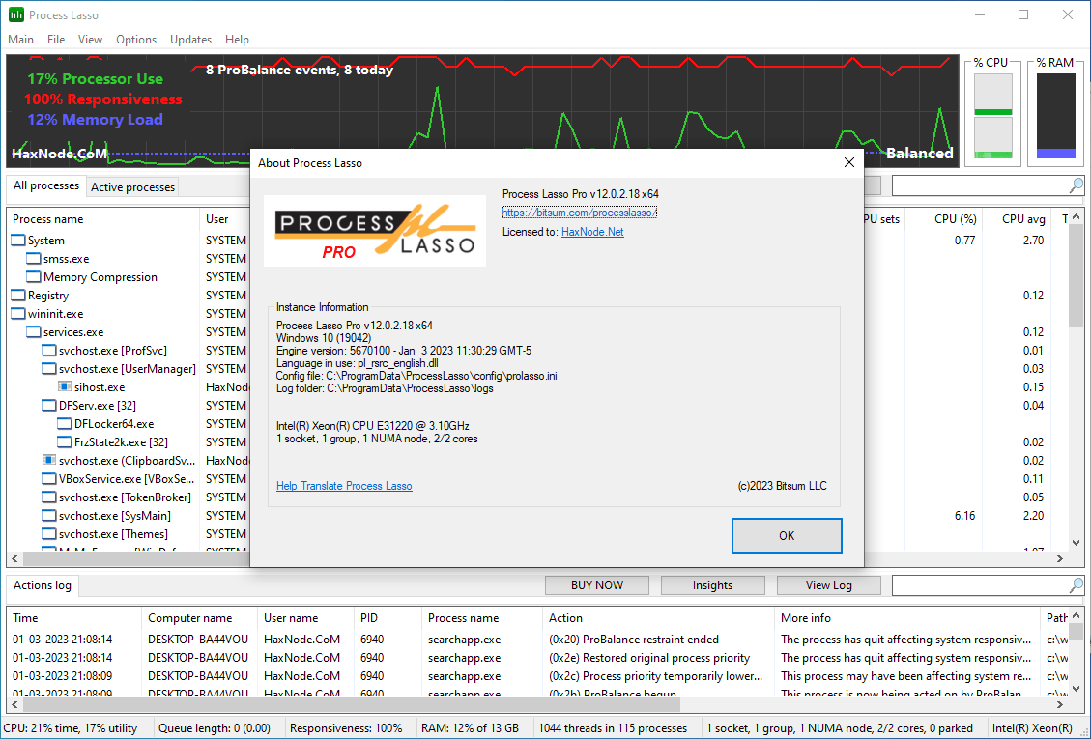Click the Process Lasso title bar app icon
This screenshot has height=739, width=1091.
point(16,14)
